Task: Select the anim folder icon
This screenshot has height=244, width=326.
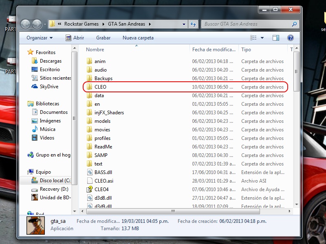Action: [x=89, y=61]
